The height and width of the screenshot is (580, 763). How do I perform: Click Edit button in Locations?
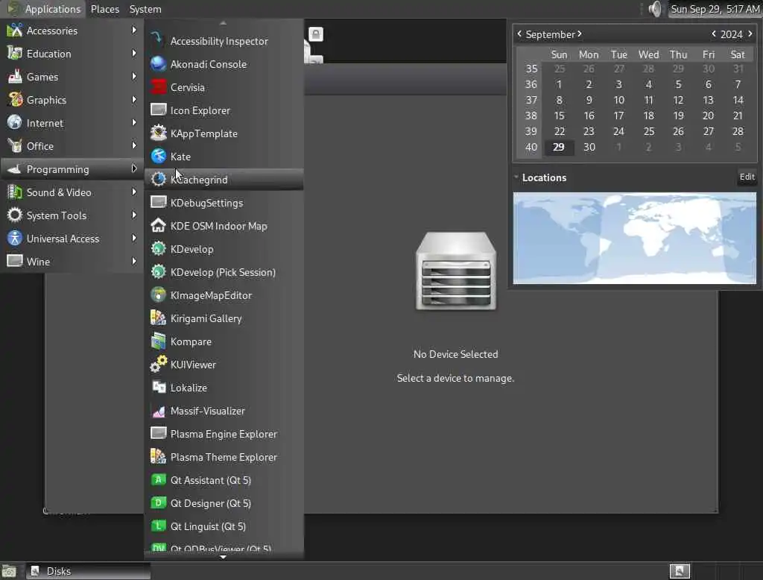[747, 177]
